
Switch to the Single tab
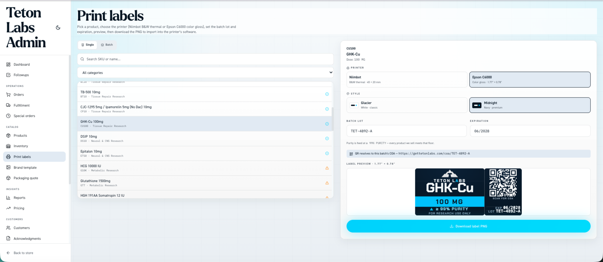[x=87, y=45]
